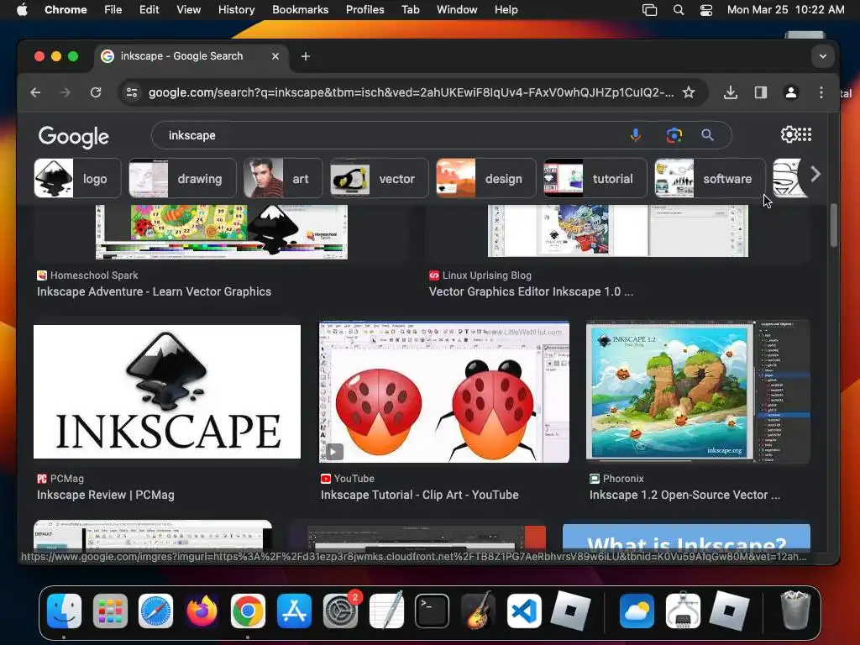Filter images by vector chip
Image resolution: width=860 pixels, height=645 pixels.
click(379, 178)
